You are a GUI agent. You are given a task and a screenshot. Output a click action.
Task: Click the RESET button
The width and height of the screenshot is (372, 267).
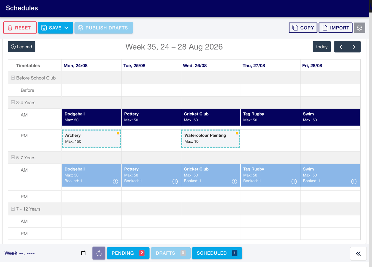[20, 28]
